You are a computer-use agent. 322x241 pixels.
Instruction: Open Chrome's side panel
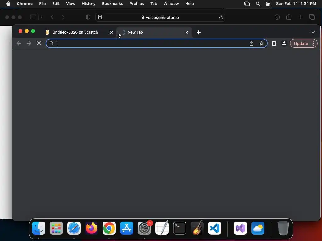click(x=274, y=43)
